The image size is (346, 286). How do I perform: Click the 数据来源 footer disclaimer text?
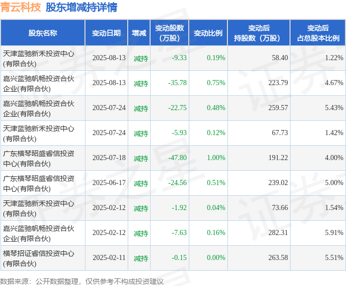tap(81, 281)
